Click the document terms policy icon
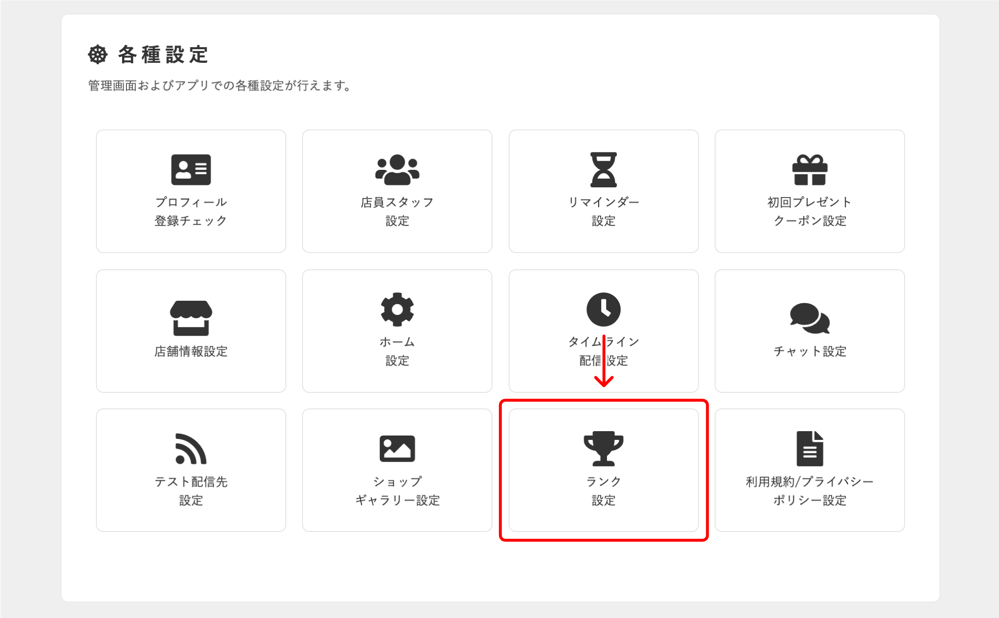 pos(809,449)
